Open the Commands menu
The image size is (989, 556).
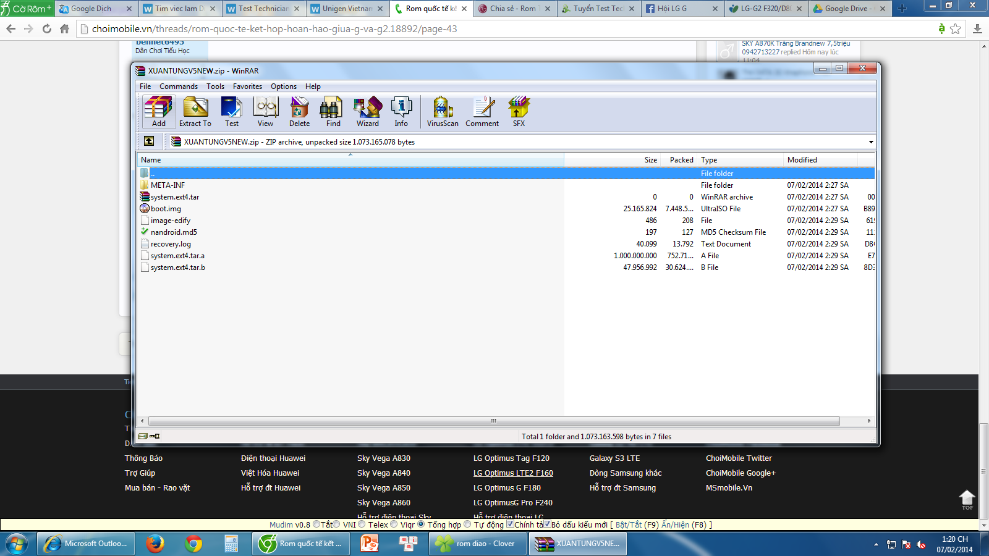179,86
